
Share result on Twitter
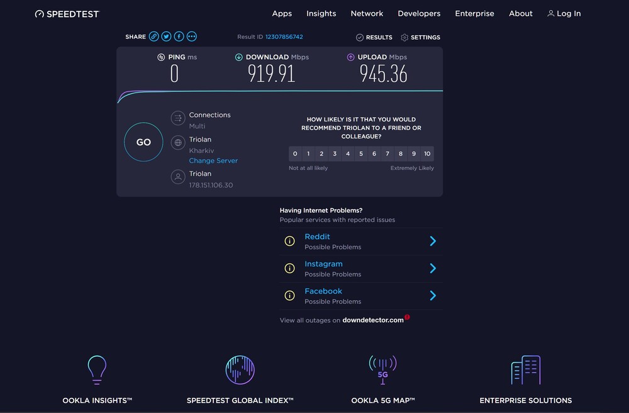click(166, 37)
